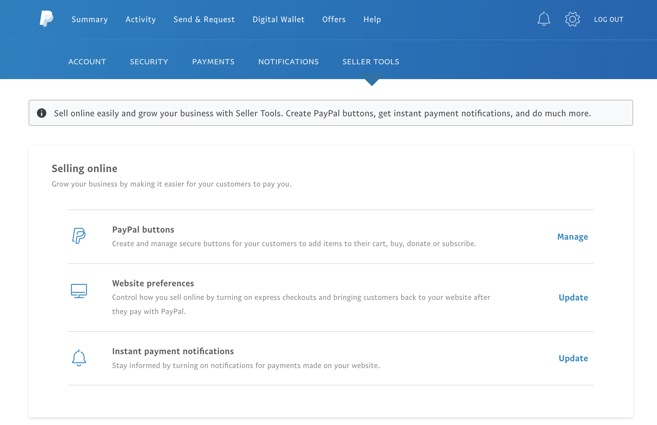Switch to the ACCOUNT tab
This screenshot has width=657, height=425.
pos(87,62)
